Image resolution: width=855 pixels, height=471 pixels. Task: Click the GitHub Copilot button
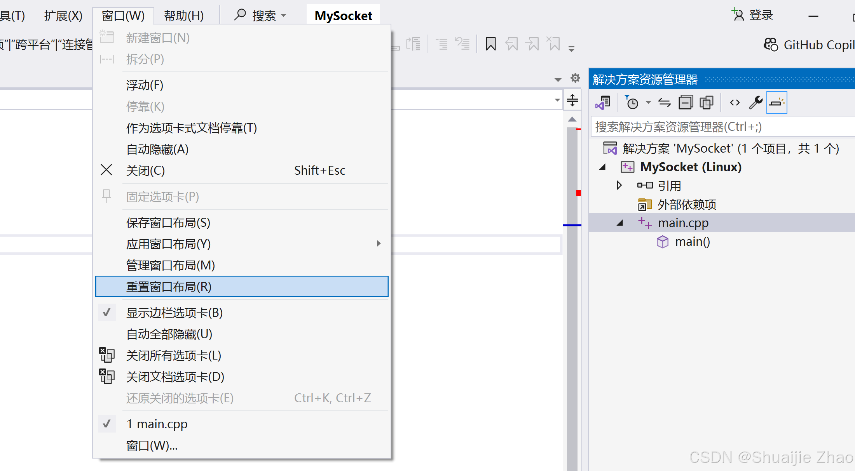pyautogui.click(x=809, y=45)
